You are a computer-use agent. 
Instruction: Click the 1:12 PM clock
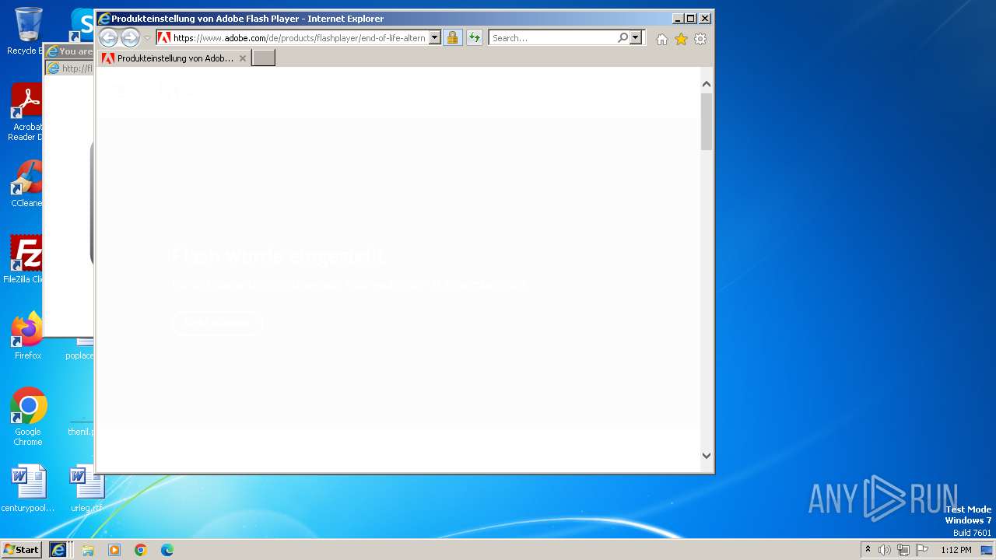pos(956,550)
